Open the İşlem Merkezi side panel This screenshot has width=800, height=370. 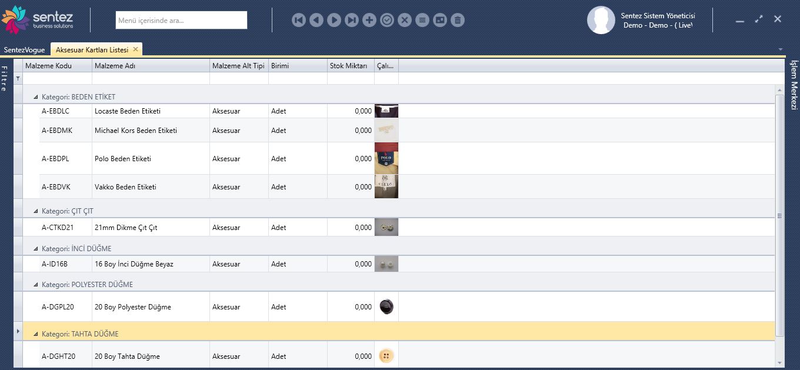794,85
